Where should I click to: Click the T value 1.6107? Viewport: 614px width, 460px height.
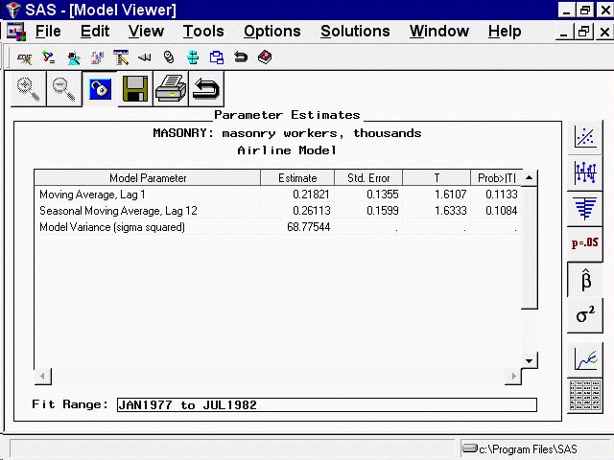coord(450,195)
